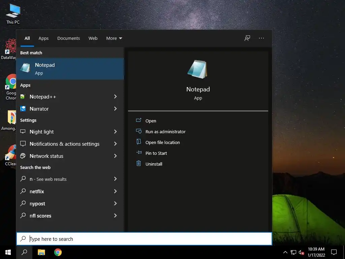Click the Narrator app icon in results
Screen dimensions: 345x259
tap(23, 109)
